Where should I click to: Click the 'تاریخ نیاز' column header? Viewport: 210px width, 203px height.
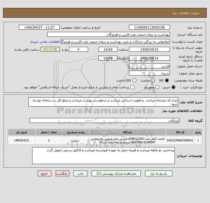pyautogui.click(x=22, y=132)
